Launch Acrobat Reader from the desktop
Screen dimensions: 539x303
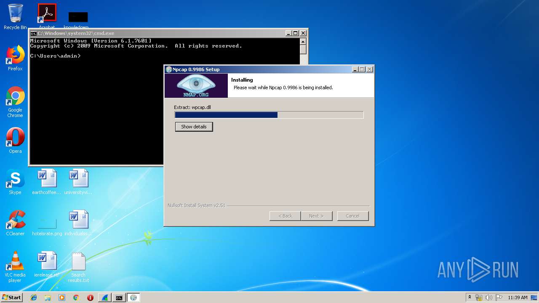point(47,15)
